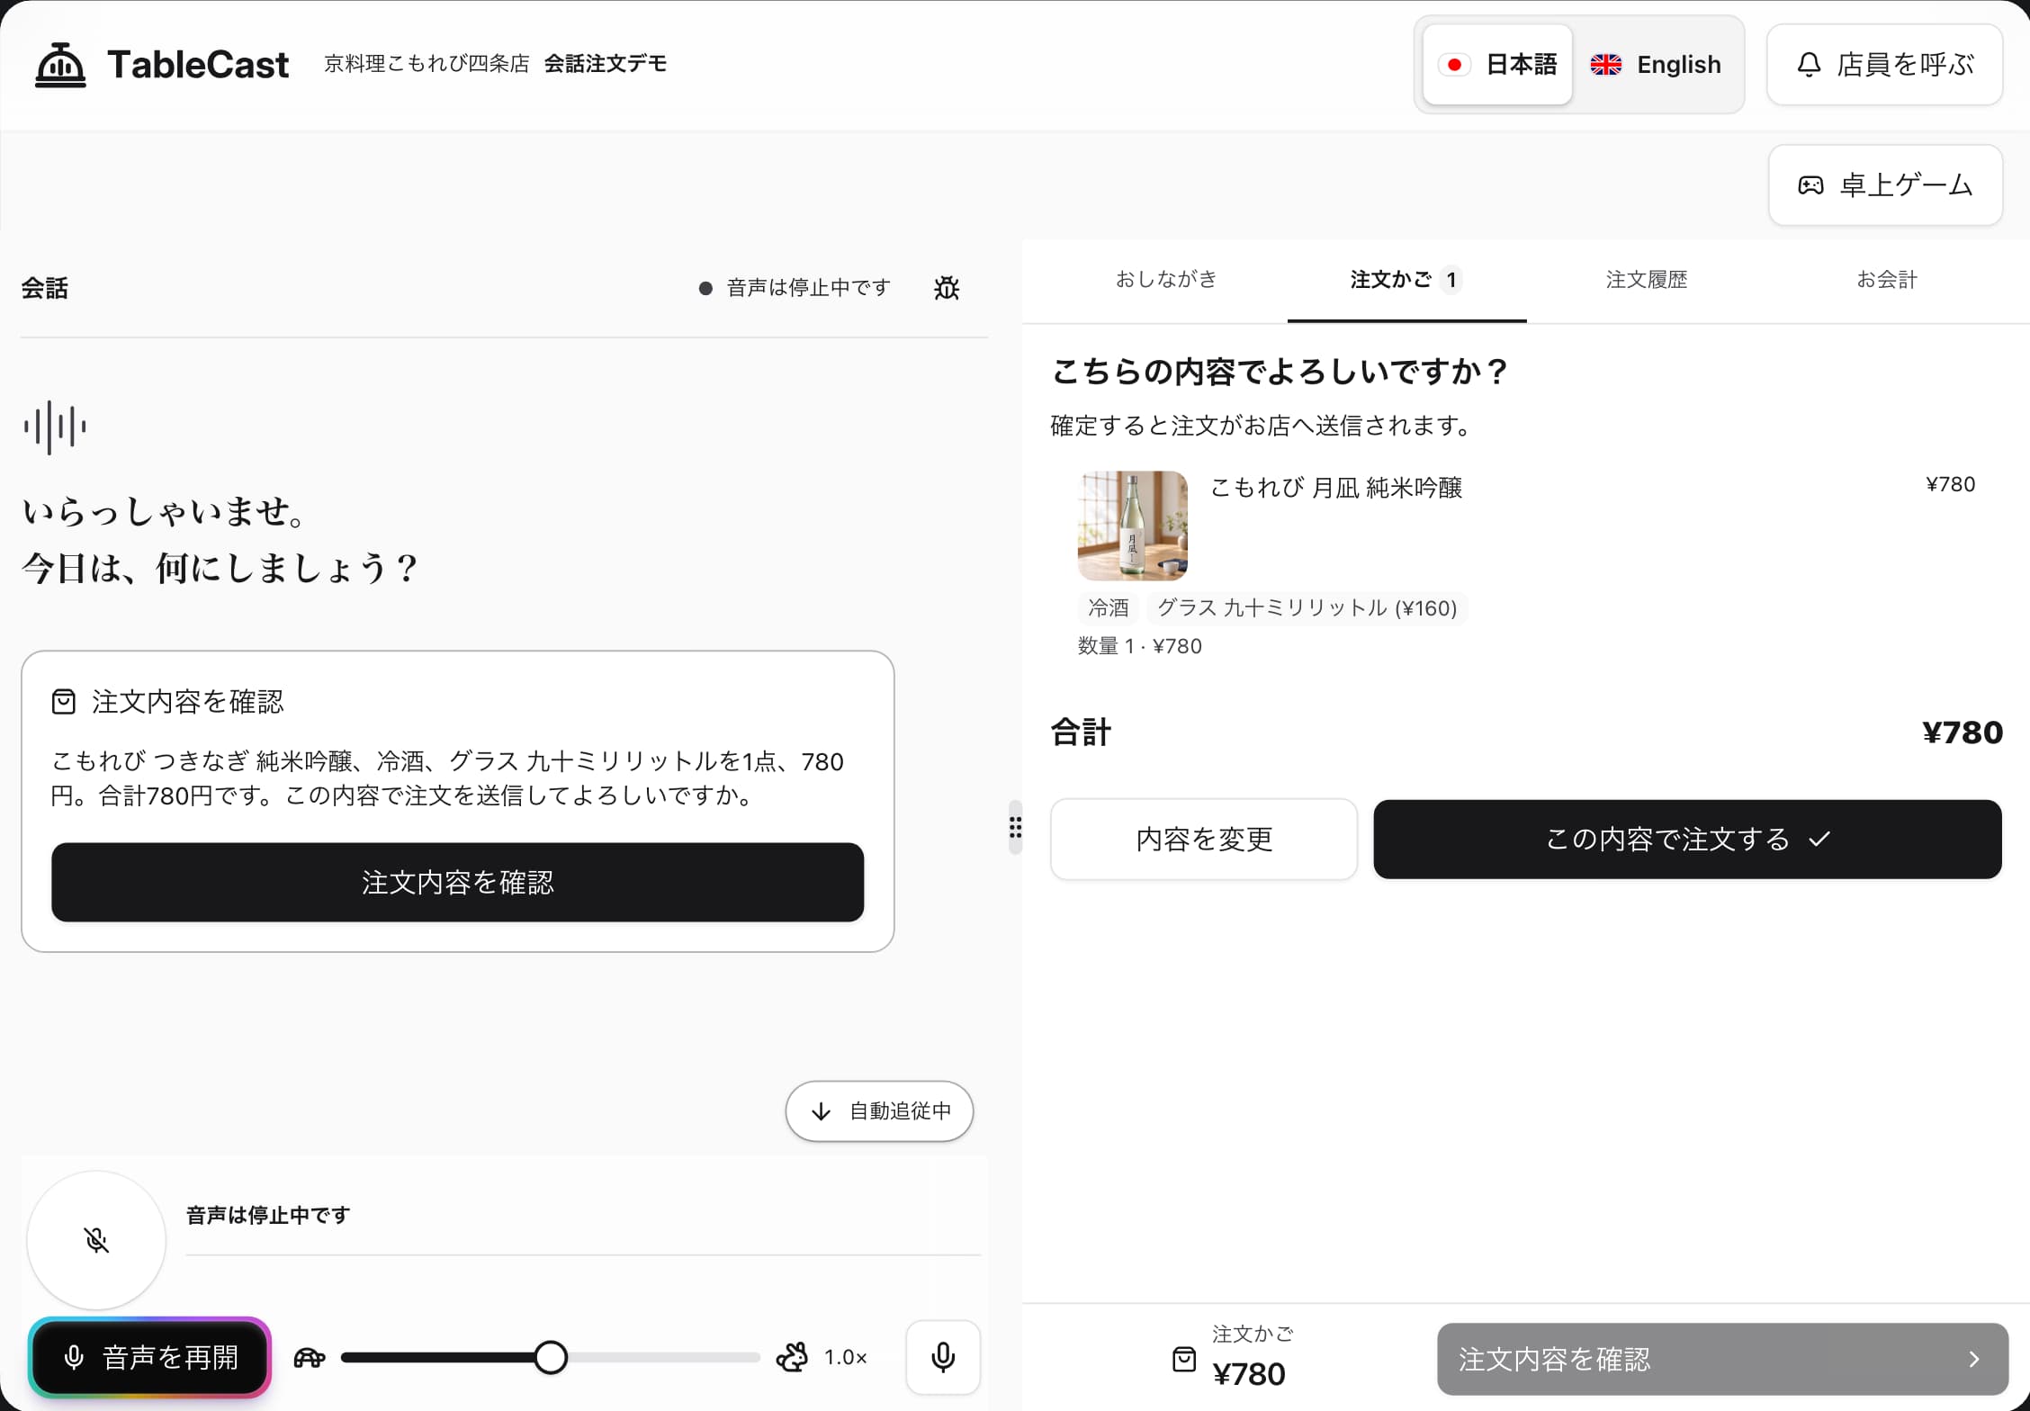This screenshot has width=2030, height=1411.
Task: Click the audio waveform icon above the greeting
Action: coord(55,427)
